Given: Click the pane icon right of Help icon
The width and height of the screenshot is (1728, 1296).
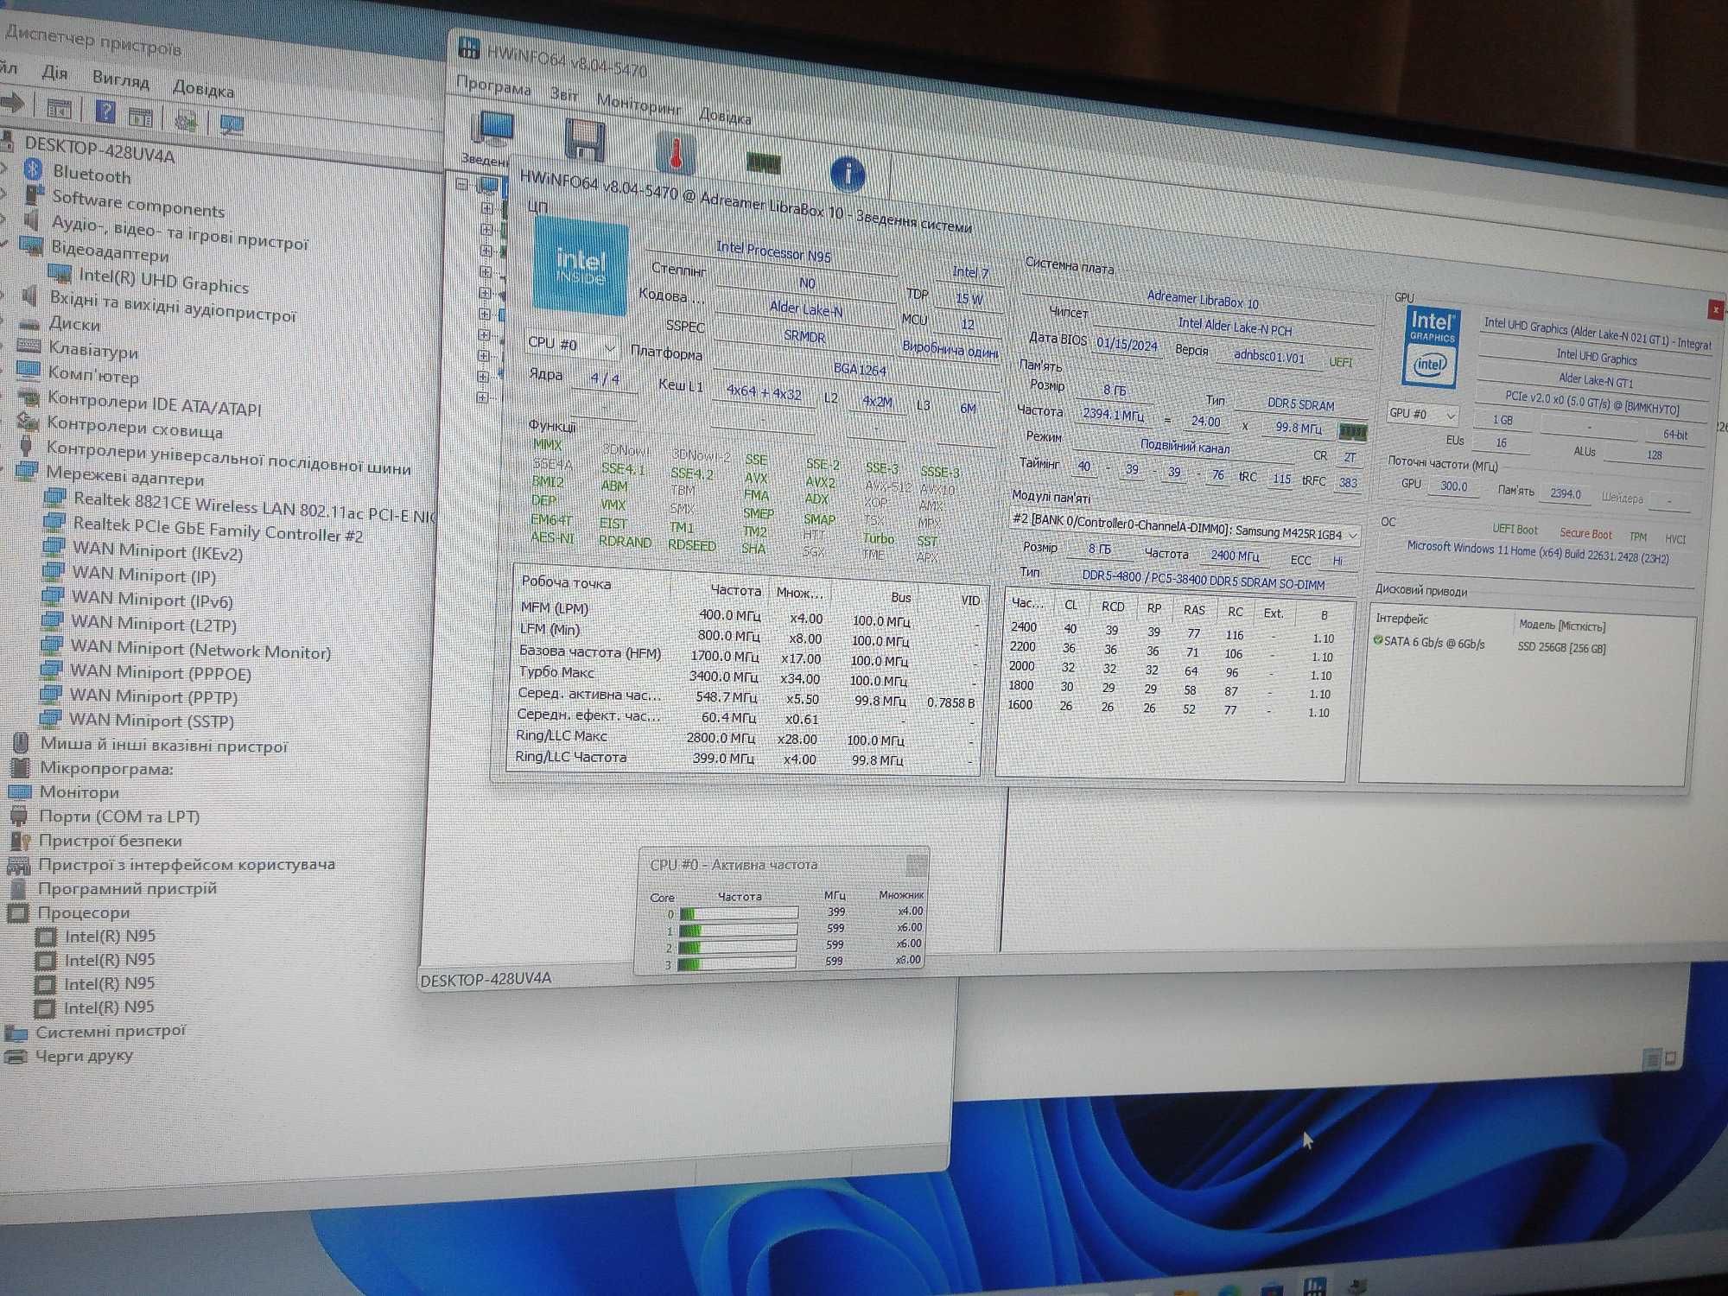Looking at the screenshot, I should point(140,116).
